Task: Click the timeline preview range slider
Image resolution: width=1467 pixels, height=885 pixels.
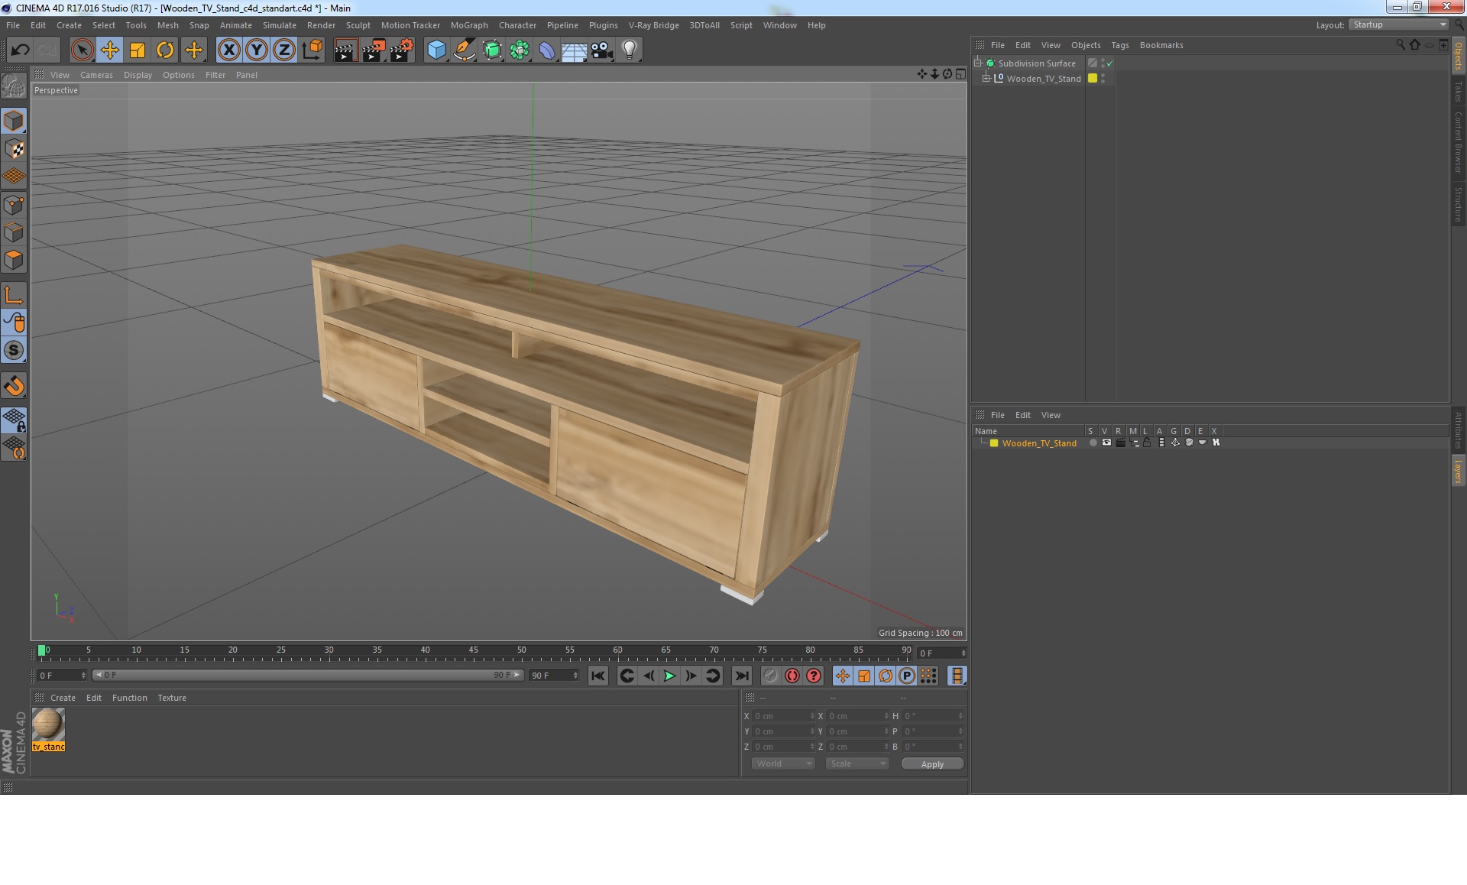Action: tap(308, 675)
